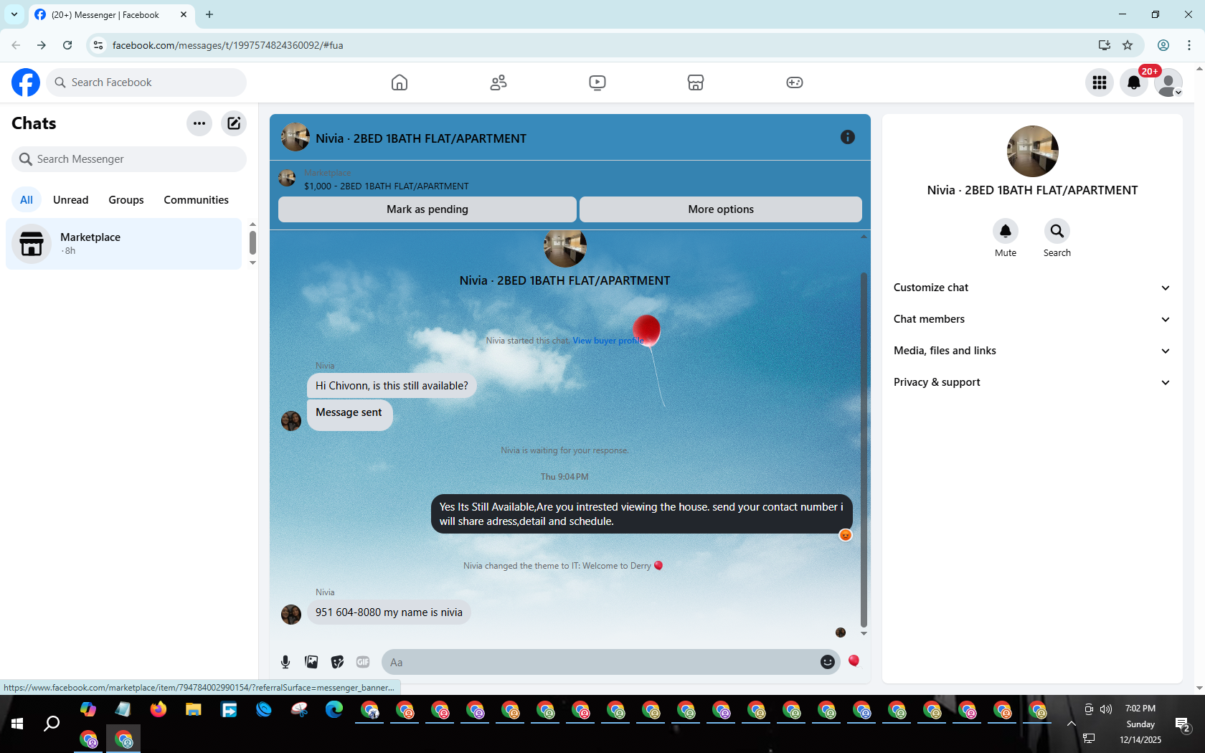Open Chats options three-dot button
Image resolution: width=1205 pixels, height=753 pixels.
pos(199,123)
